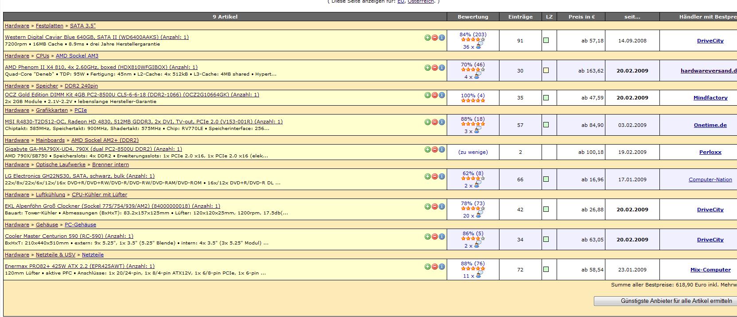The height and width of the screenshot is (317, 737).
Task: Click red minus for Cooler Master Centurion 590
Action: (435, 237)
